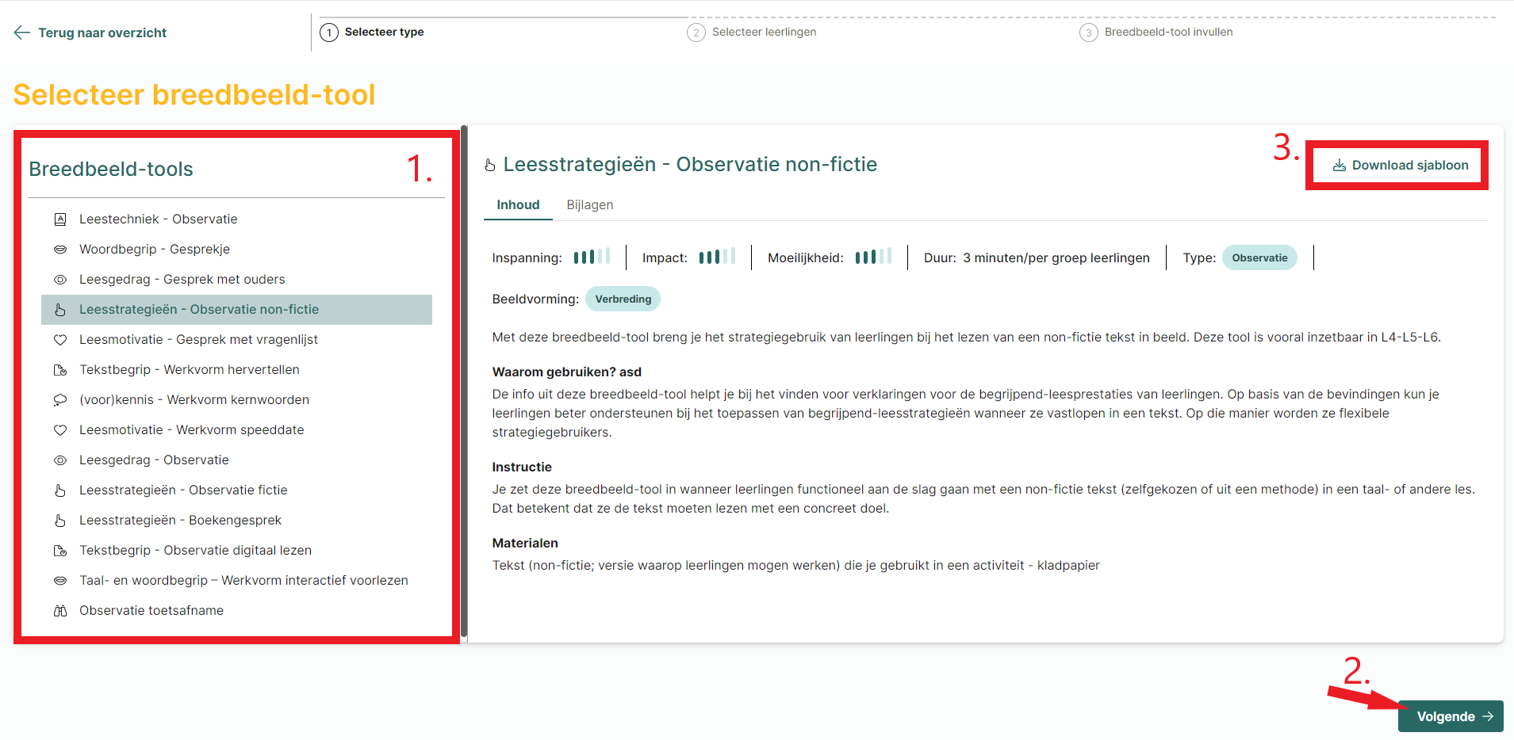
Task: Click the letter icon beside "Leestechniek - Observatie"
Action: [61, 219]
